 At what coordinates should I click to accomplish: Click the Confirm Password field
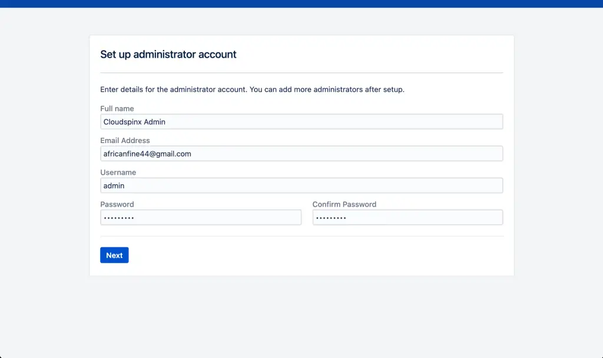pyautogui.click(x=407, y=217)
